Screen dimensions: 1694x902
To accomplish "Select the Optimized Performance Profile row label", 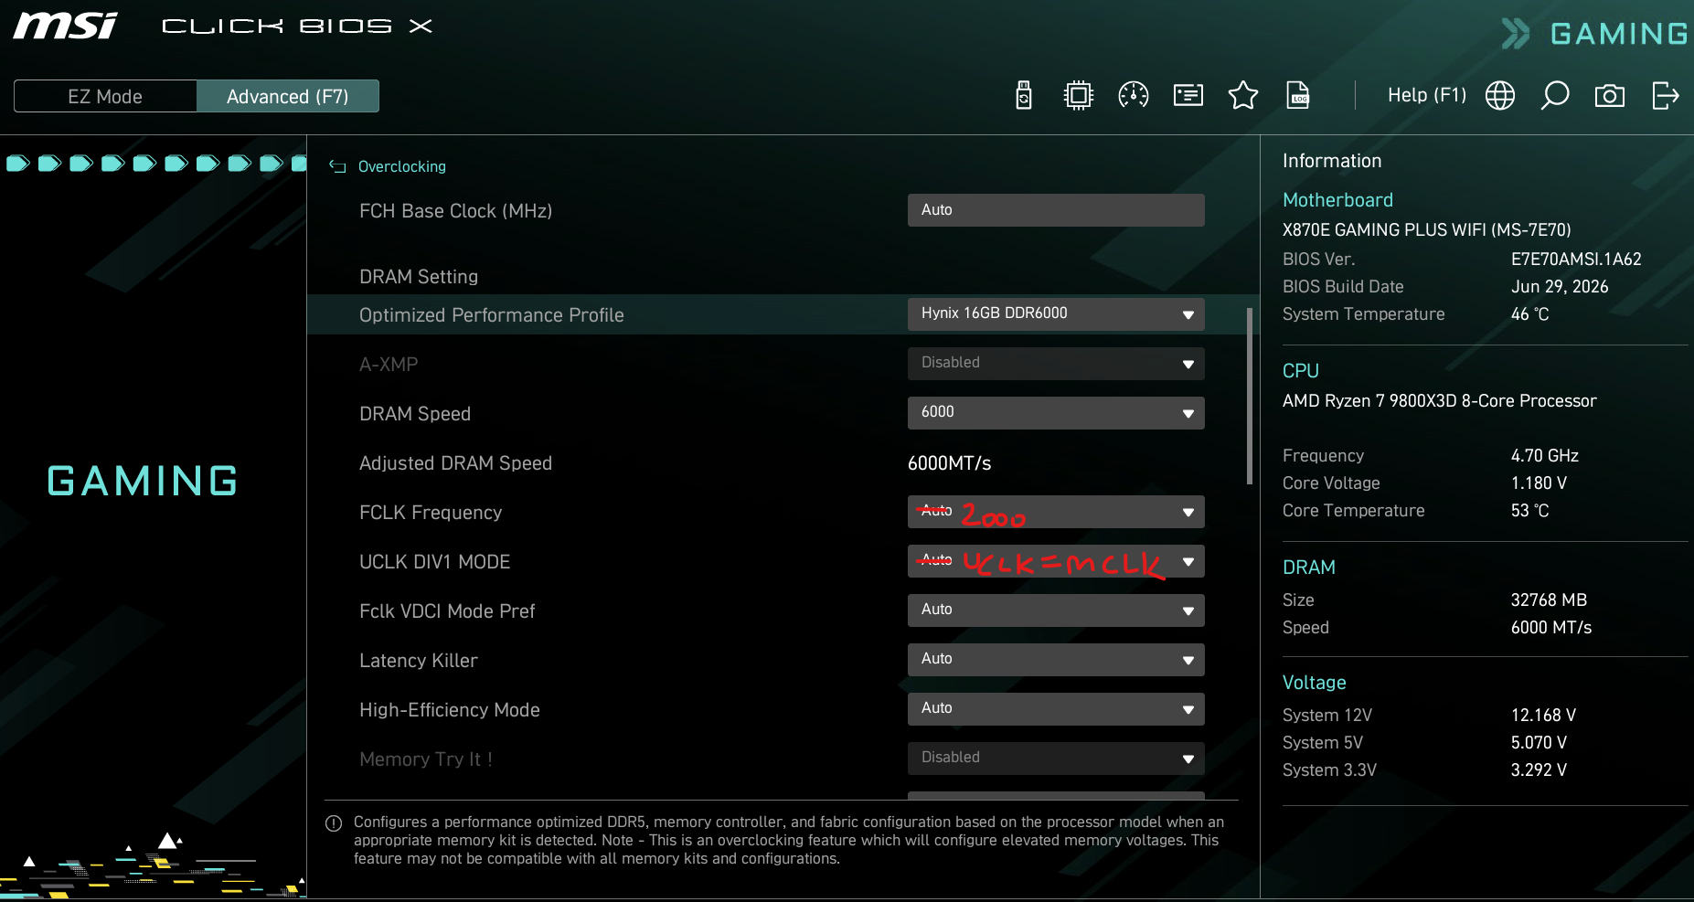I will click(x=492, y=315).
